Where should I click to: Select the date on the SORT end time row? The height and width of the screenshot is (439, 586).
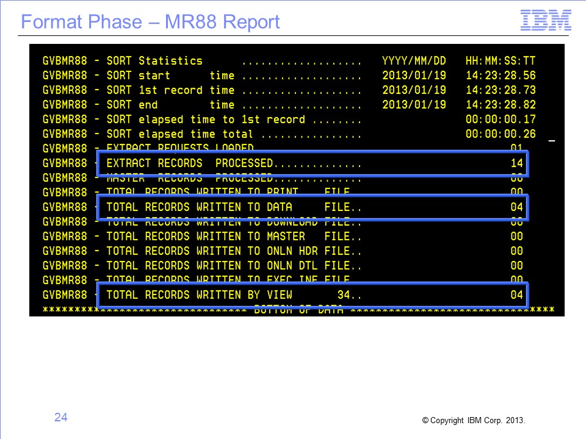[x=414, y=104]
